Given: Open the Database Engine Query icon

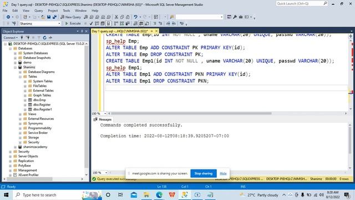Looking at the screenshot, I should (x=86, y=17).
